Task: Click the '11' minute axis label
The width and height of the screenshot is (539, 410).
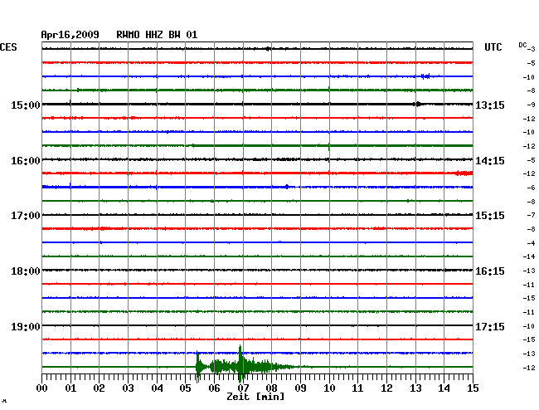Action: 357,388
